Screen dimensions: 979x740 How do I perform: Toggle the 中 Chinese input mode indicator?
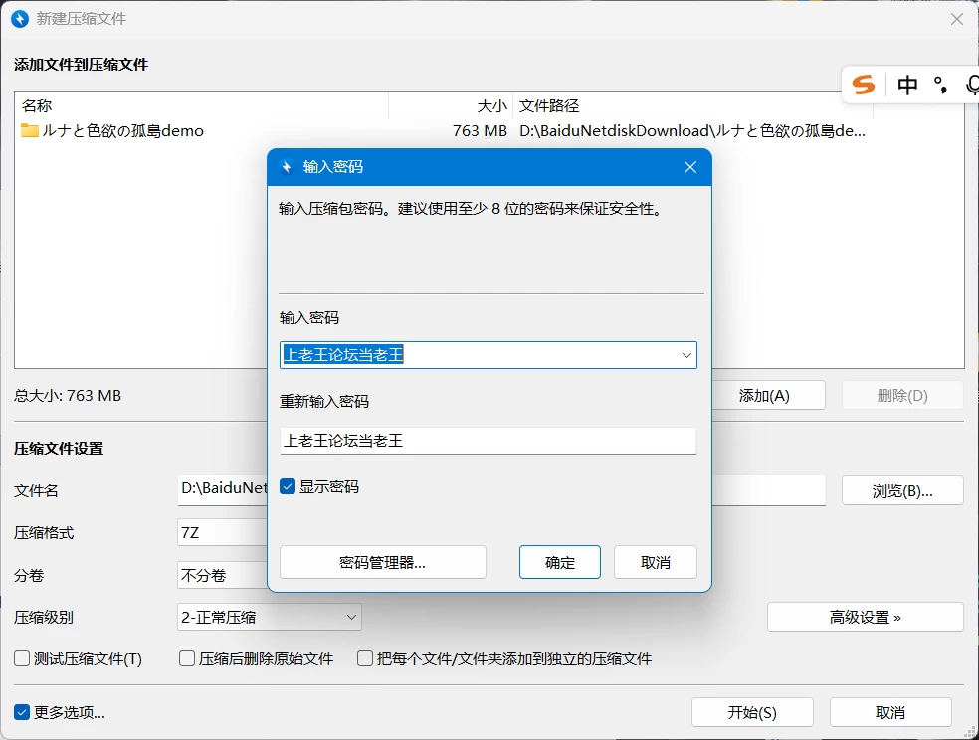pyautogui.click(x=907, y=85)
